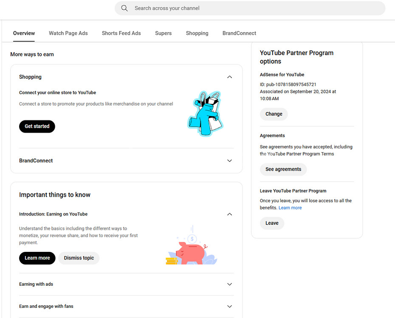
Task: Expand the BrandConnect section
Action: (229, 161)
